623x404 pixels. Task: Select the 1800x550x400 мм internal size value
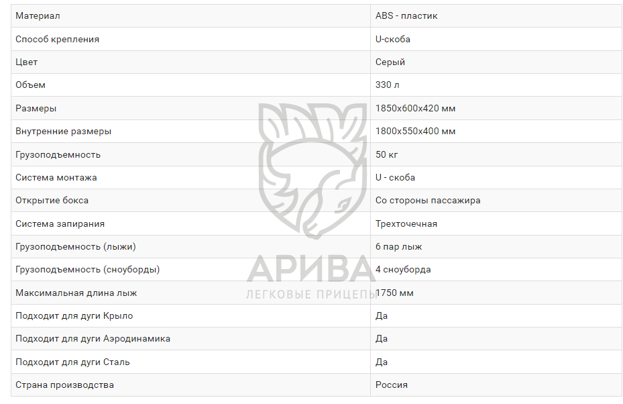coord(415,131)
